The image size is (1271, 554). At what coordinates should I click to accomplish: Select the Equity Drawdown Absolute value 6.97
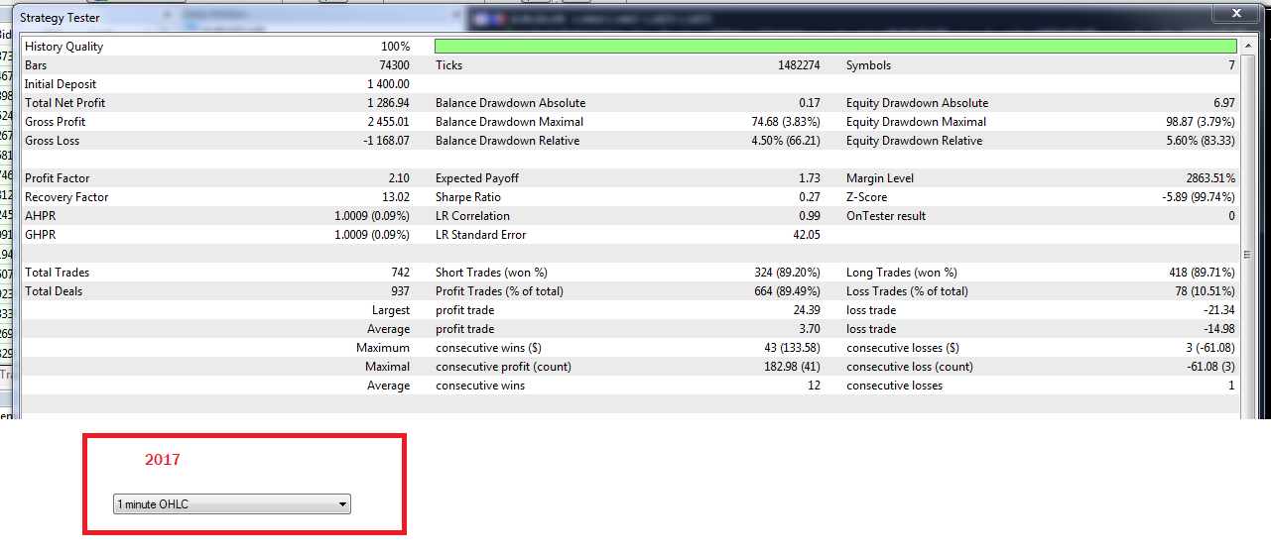pos(1224,103)
